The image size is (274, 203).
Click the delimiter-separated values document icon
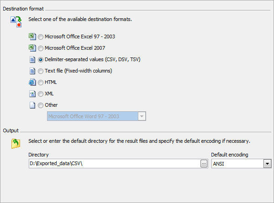click(x=32, y=59)
